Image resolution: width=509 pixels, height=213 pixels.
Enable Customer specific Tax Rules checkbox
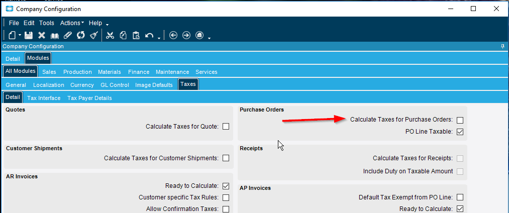[226, 197]
